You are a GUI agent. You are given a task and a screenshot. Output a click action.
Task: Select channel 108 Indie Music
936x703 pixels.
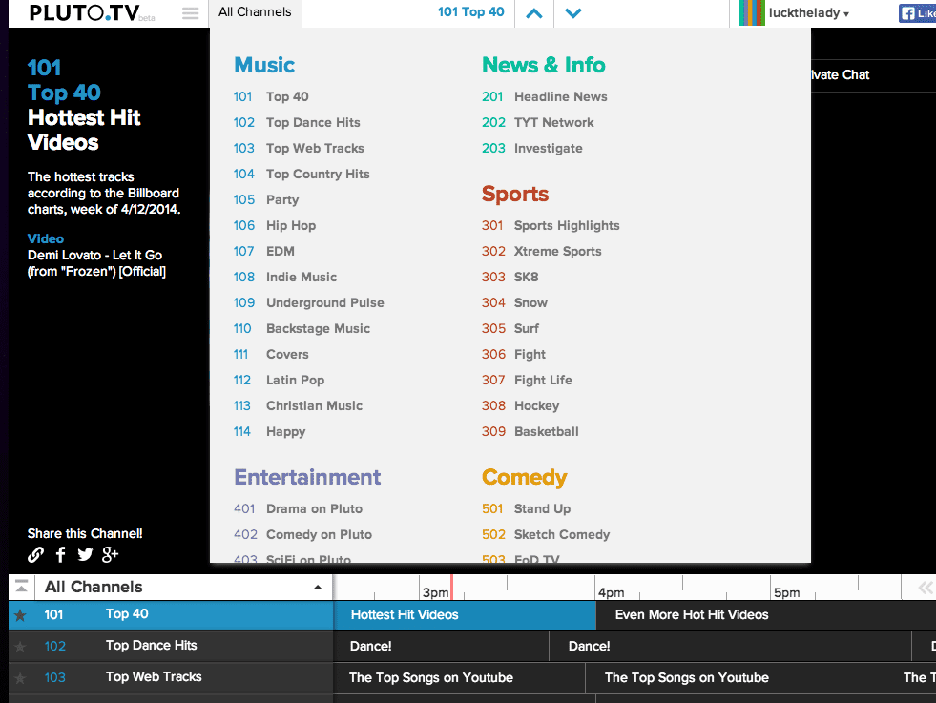tap(284, 277)
